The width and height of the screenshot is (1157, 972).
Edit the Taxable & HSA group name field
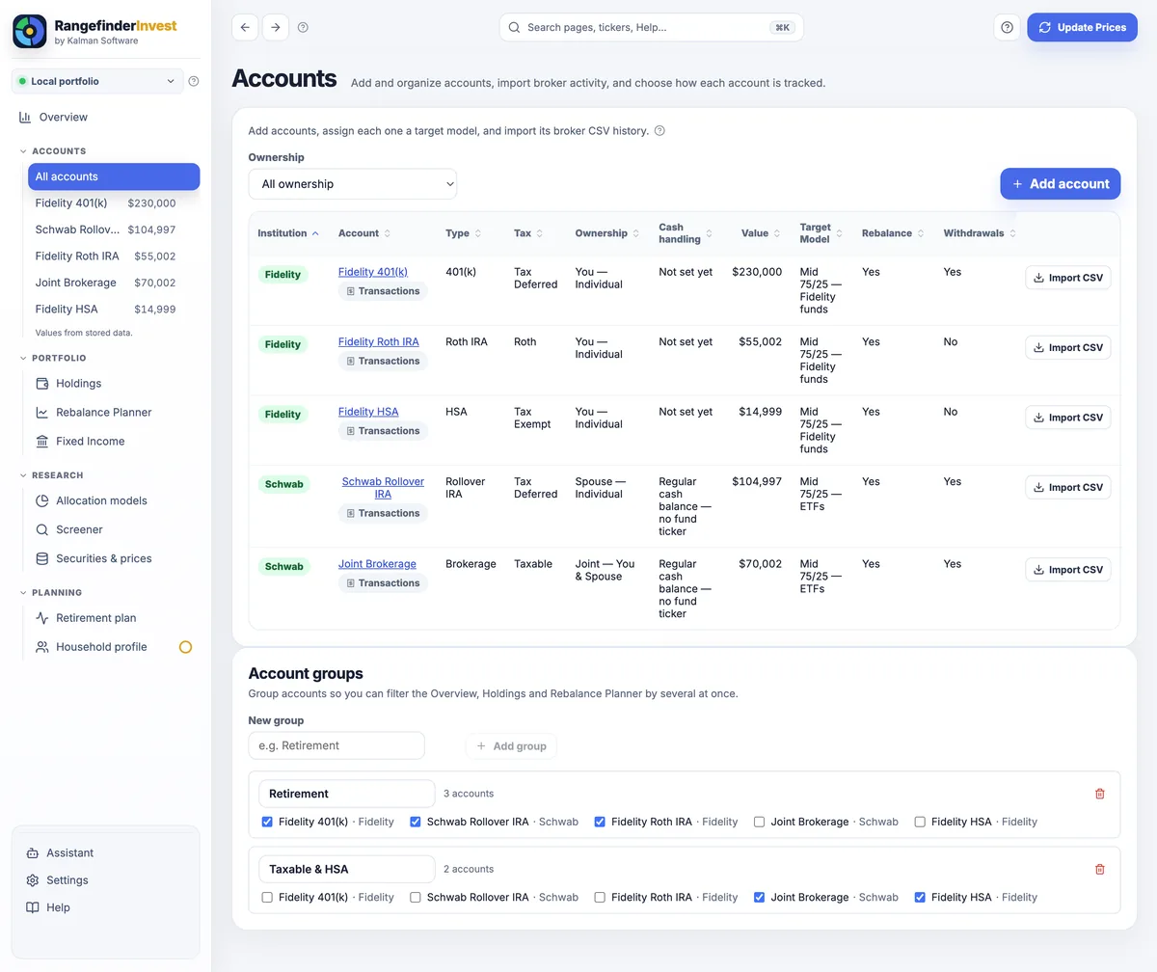click(x=347, y=869)
